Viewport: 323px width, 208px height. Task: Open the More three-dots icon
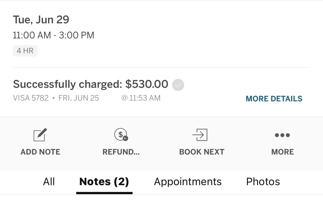click(x=282, y=135)
